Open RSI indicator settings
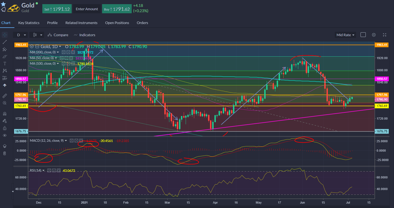This screenshot has height=208, width=394. 54,170
